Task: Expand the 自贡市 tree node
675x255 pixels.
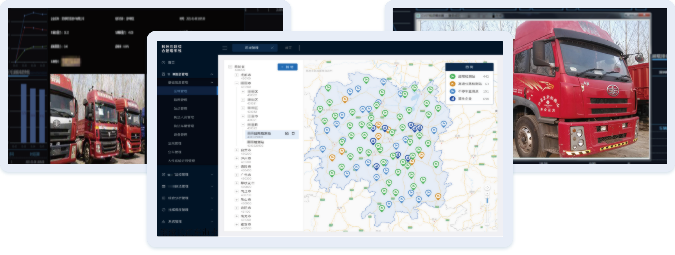Action: tap(237, 150)
